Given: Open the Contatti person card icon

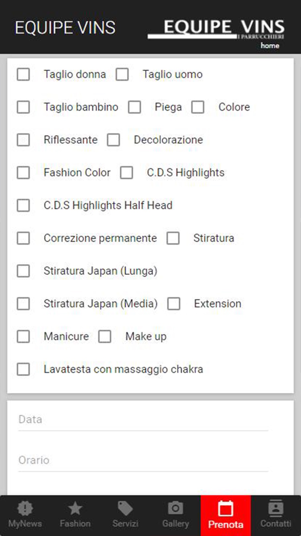Looking at the screenshot, I should click(x=276, y=508).
